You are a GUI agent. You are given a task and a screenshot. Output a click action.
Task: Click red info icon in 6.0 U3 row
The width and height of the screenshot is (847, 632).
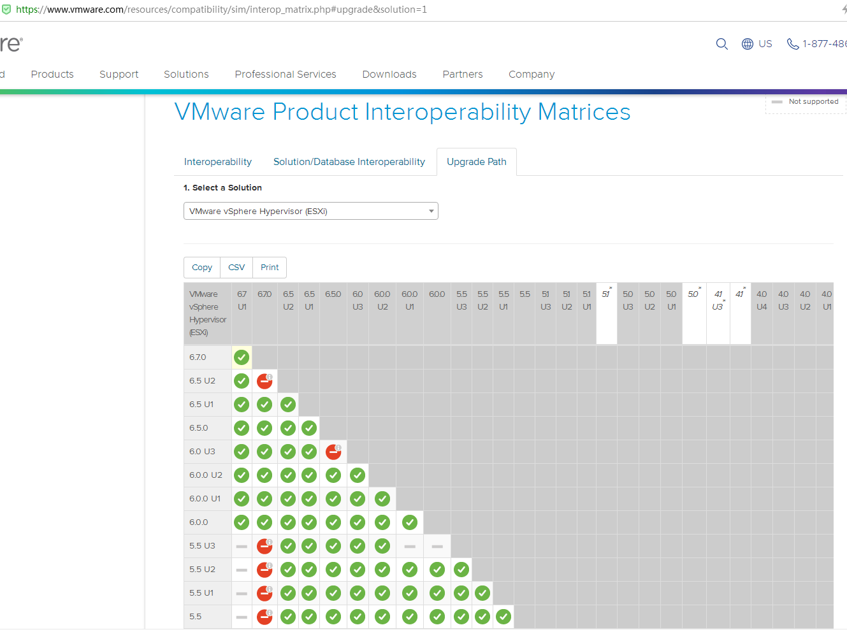pyautogui.click(x=333, y=451)
